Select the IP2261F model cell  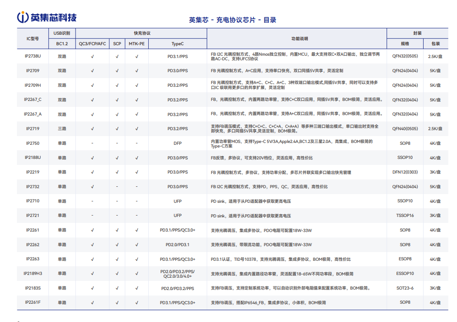[32, 302]
